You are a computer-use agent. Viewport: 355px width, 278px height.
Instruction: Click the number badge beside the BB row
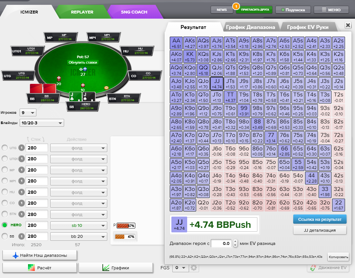(x=22, y=237)
